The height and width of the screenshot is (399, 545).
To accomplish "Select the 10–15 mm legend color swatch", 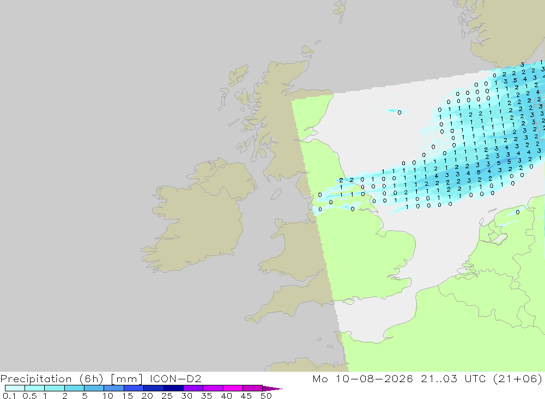I will coord(114,388).
